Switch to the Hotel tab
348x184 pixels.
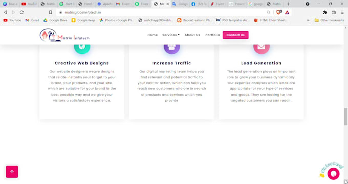(x=86, y=4)
